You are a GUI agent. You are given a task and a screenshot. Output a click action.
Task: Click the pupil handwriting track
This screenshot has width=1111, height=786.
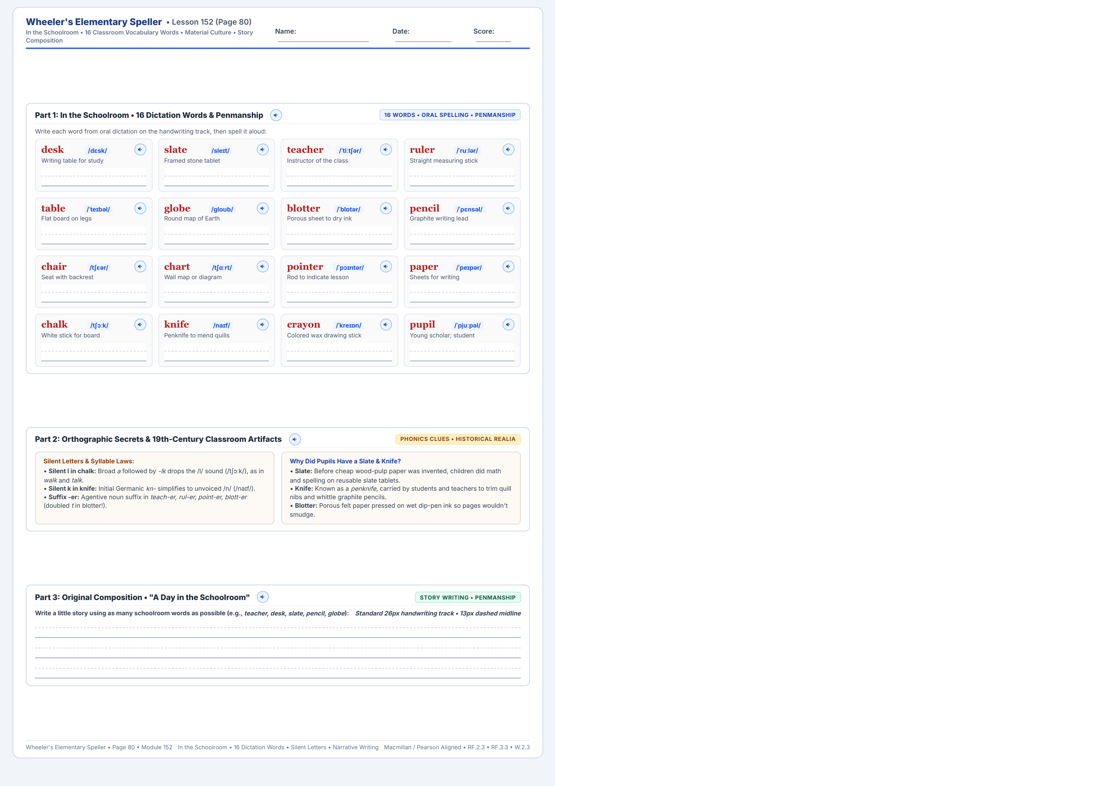462,352
